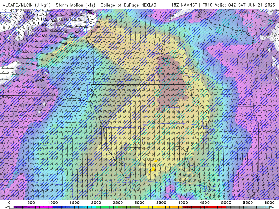This screenshot has width=279, height=209.
Task: Click the 5000 label on the color scale
Action: coord(226,203)
